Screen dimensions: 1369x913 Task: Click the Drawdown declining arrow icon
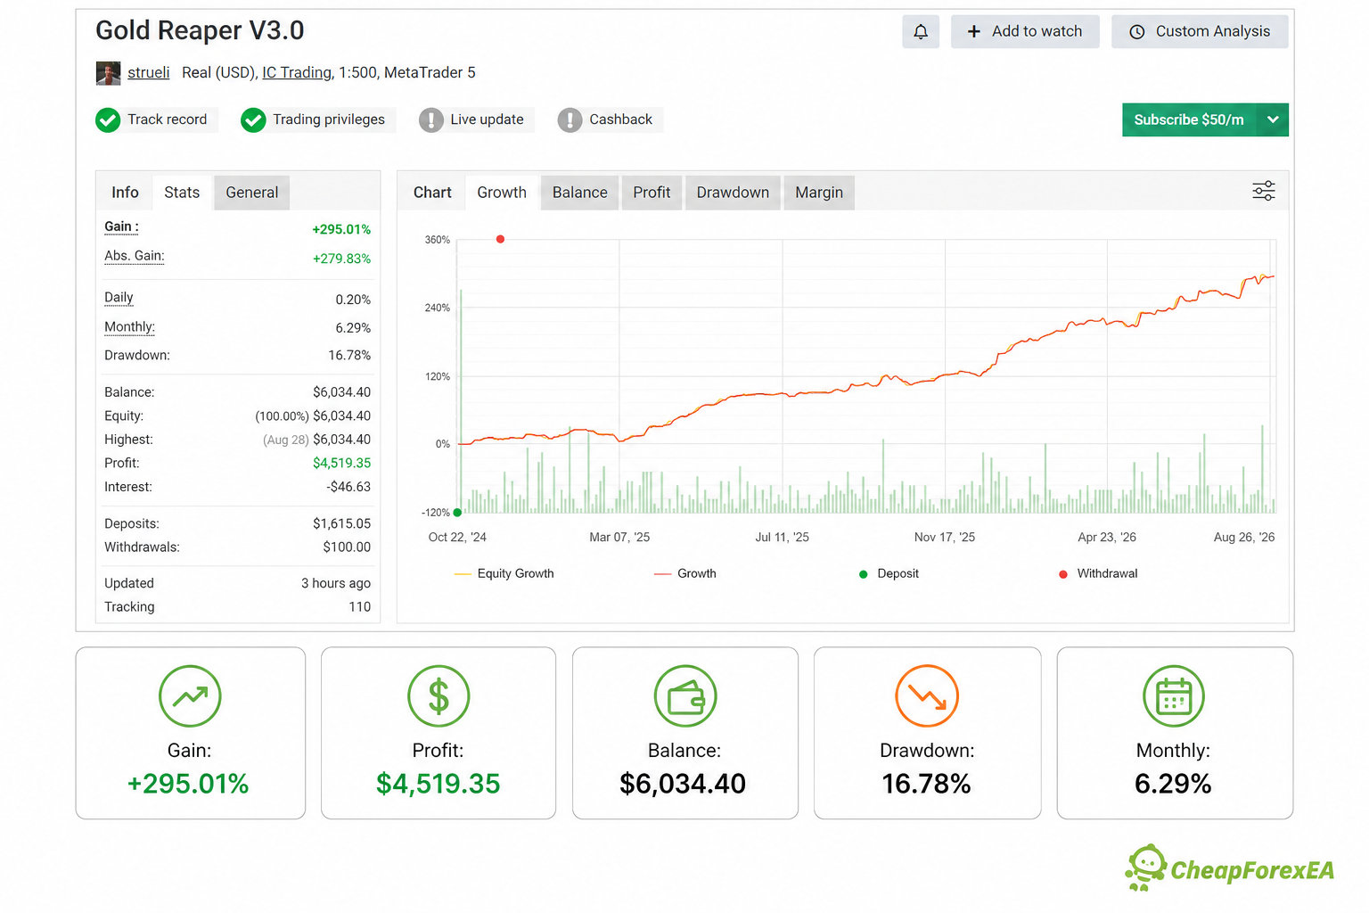(x=927, y=695)
